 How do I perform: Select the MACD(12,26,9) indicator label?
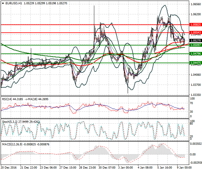point(12,144)
